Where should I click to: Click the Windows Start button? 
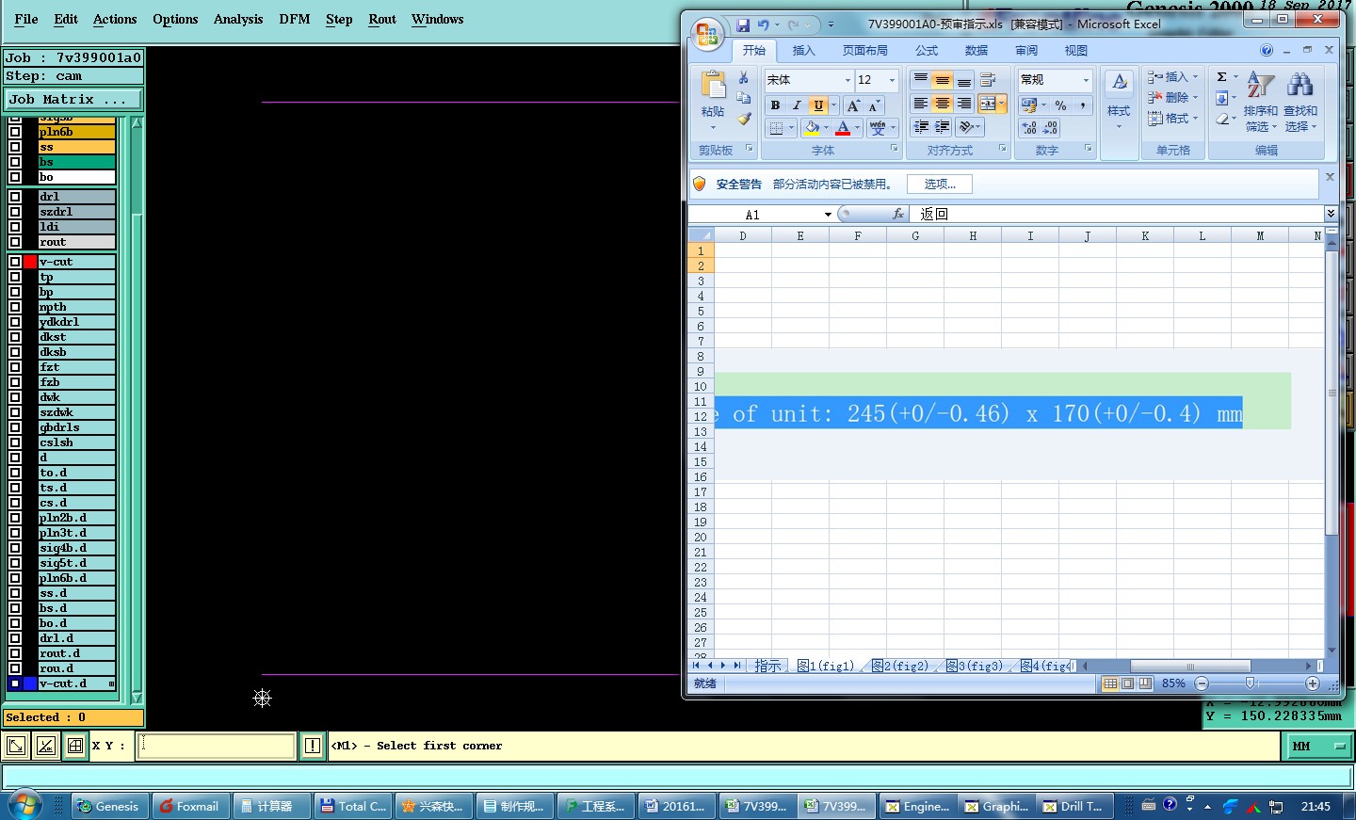[24, 805]
